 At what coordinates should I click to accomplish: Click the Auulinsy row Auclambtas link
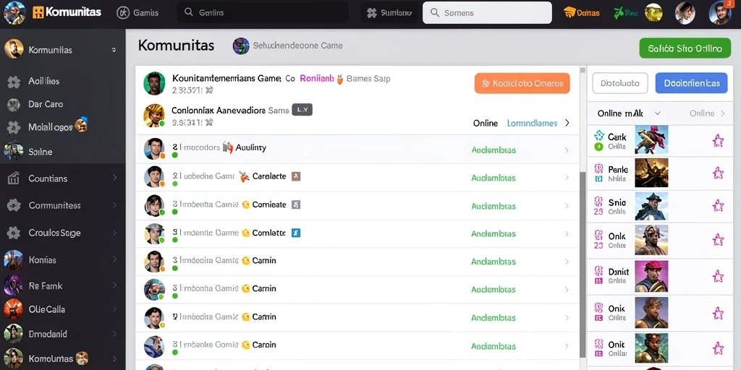(494, 150)
